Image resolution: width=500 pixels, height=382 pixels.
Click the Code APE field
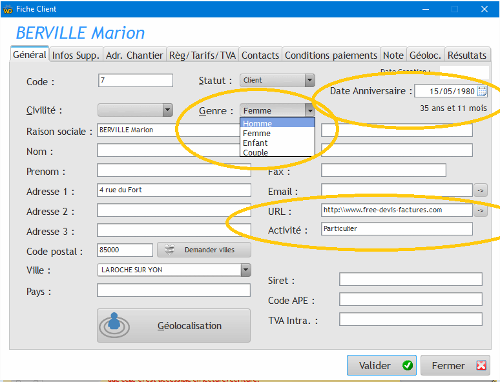pos(411,299)
